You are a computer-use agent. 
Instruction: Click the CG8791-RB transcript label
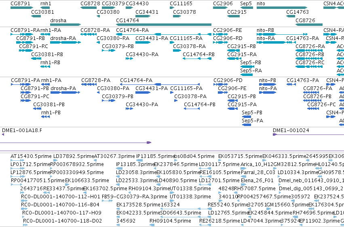30,38
